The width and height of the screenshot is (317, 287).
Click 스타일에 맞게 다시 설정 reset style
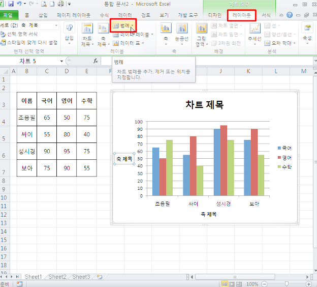[x=29, y=43]
